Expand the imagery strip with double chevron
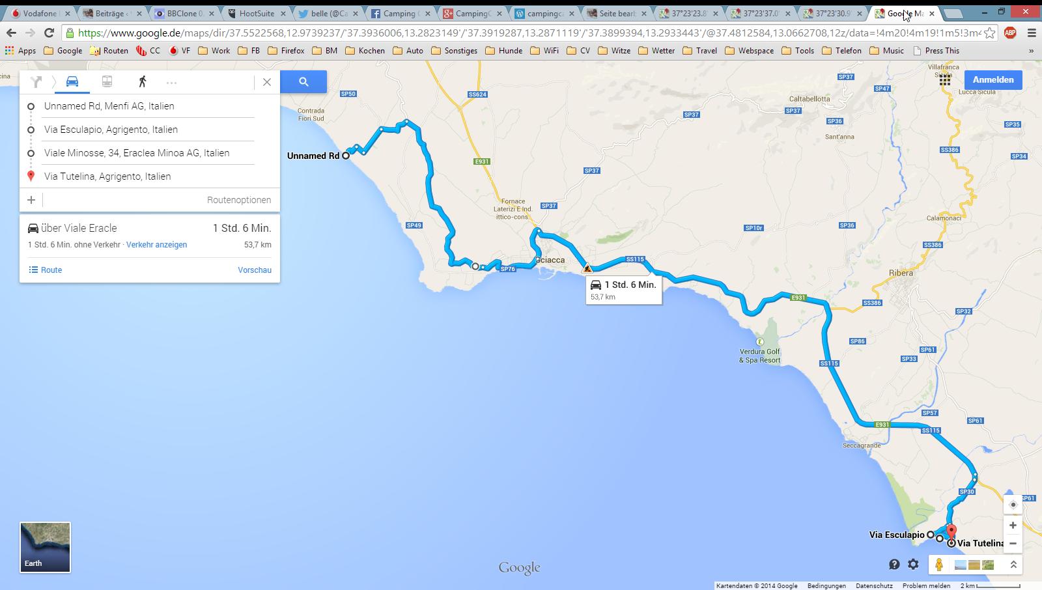The image size is (1042, 590). point(1013,565)
